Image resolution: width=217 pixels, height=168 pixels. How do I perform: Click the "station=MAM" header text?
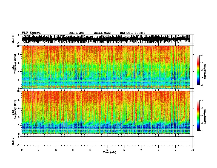click(x=102, y=33)
